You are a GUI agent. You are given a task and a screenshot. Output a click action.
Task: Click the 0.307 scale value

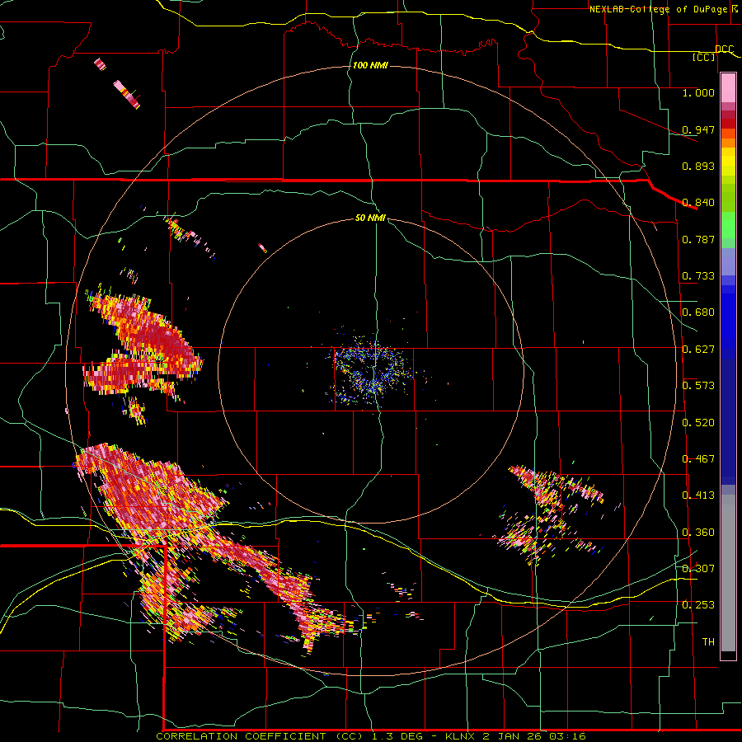coord(698,569)
